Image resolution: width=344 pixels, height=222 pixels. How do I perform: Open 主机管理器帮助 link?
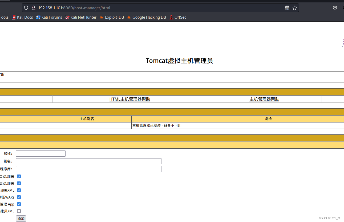[x=264, y=99]
